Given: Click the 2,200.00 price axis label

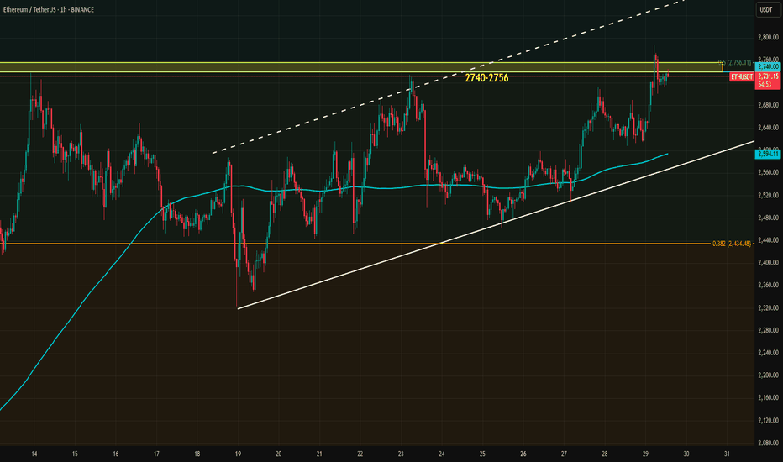Looking at the screenshot, I should (768, 375).
